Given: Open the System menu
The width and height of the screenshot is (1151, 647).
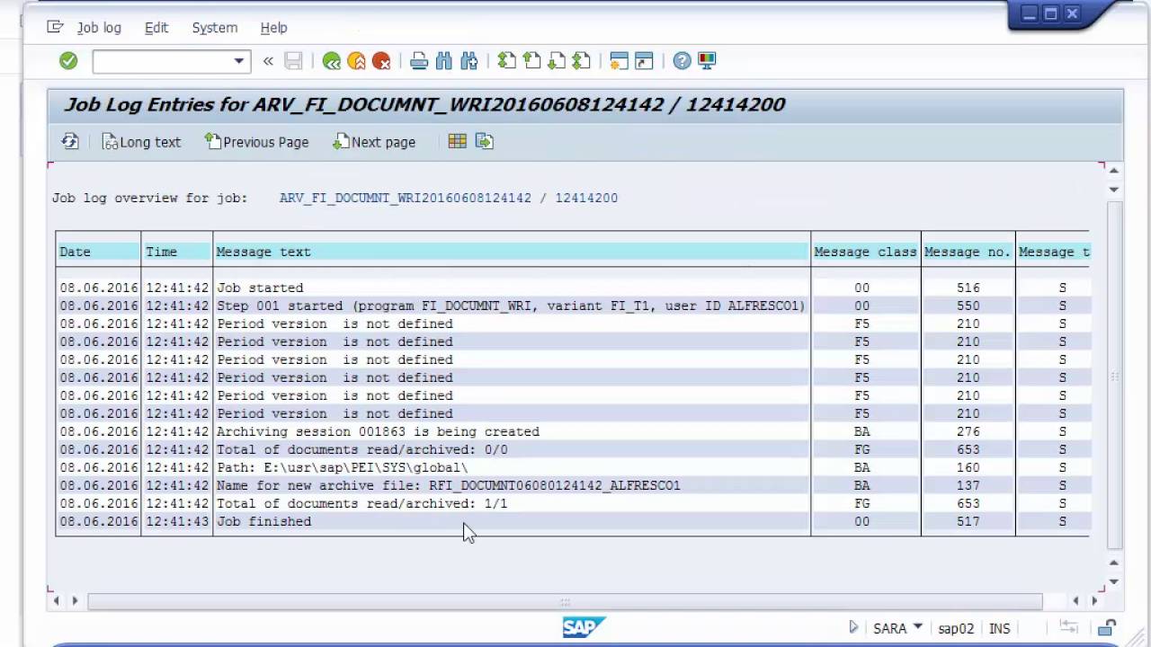Looking at the screenshot, I should [215, 28].
